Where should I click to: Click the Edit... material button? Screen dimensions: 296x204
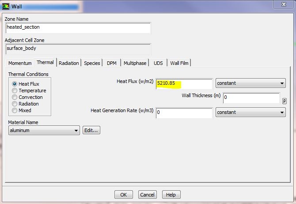pyautogui.click(x=91, y=130)
